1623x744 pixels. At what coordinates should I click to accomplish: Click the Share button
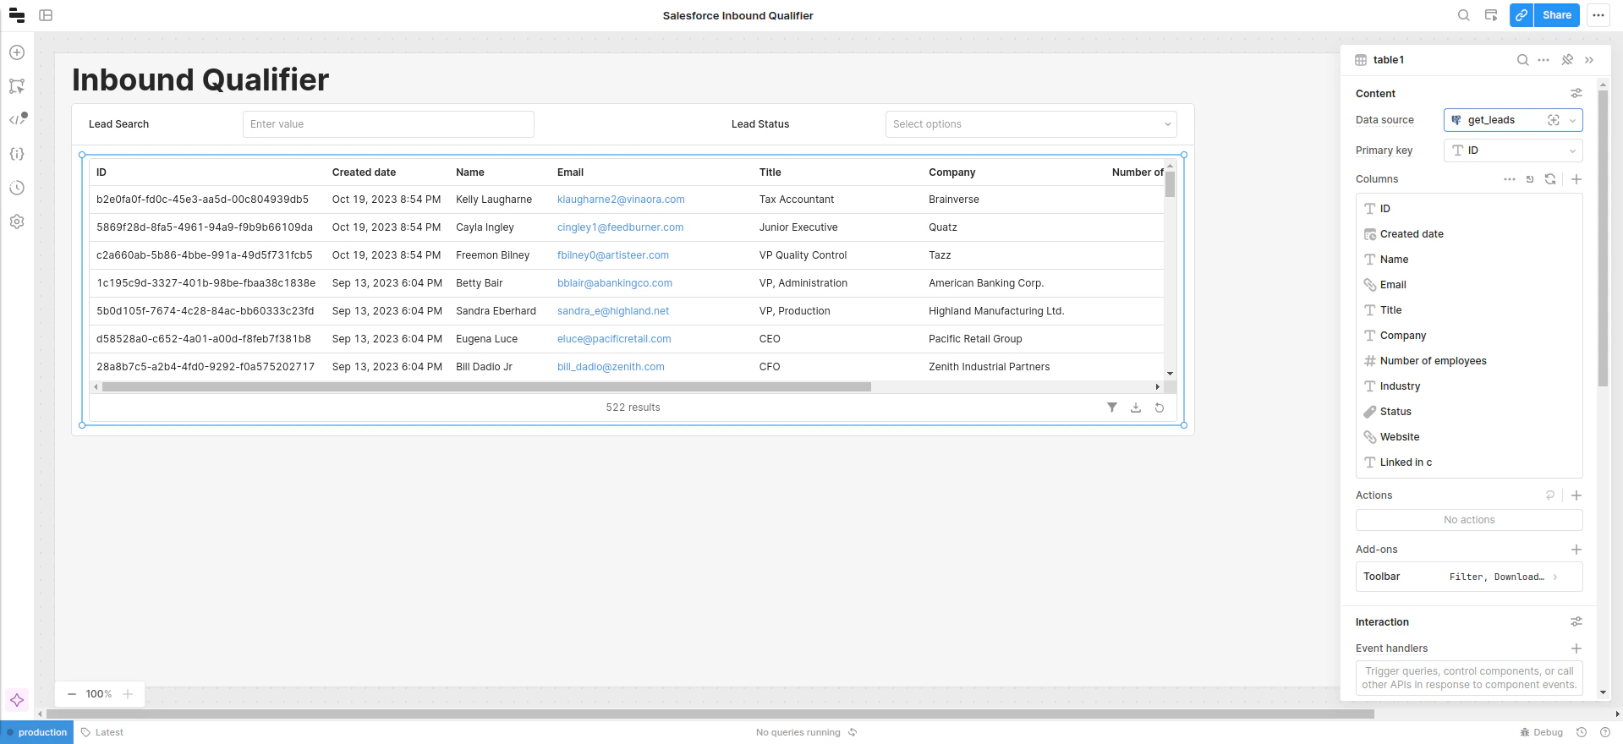(x=1557, y=15)
